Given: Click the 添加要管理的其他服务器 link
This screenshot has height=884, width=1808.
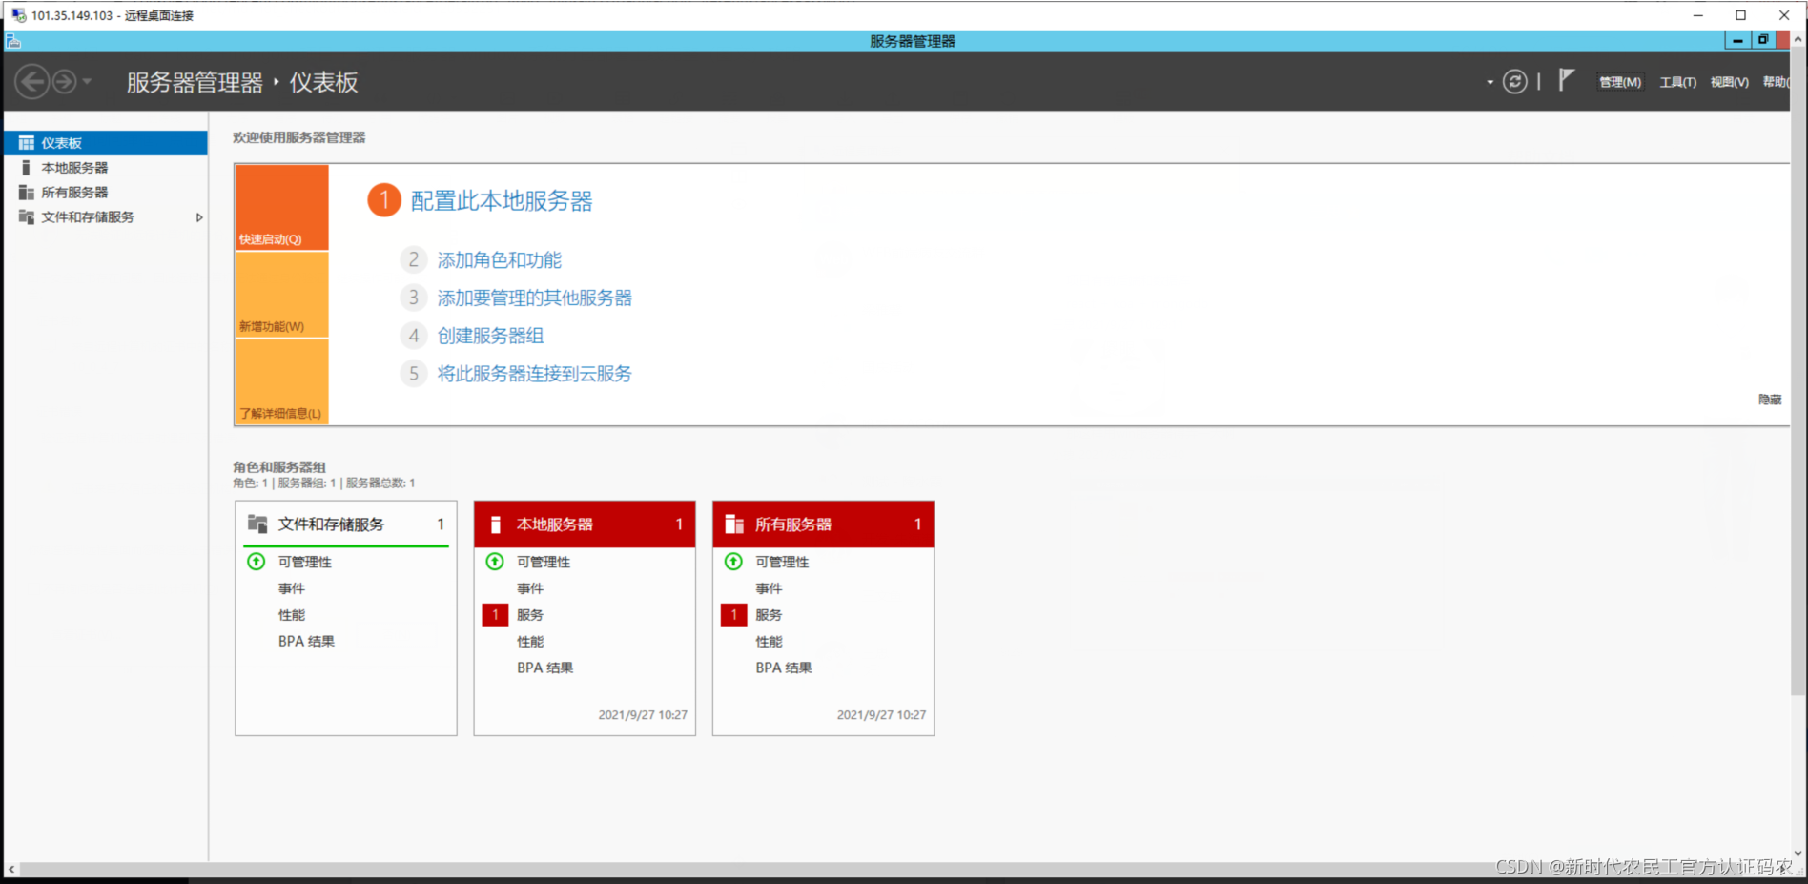Looking at the screenshot, I should [x=534, y=298].
